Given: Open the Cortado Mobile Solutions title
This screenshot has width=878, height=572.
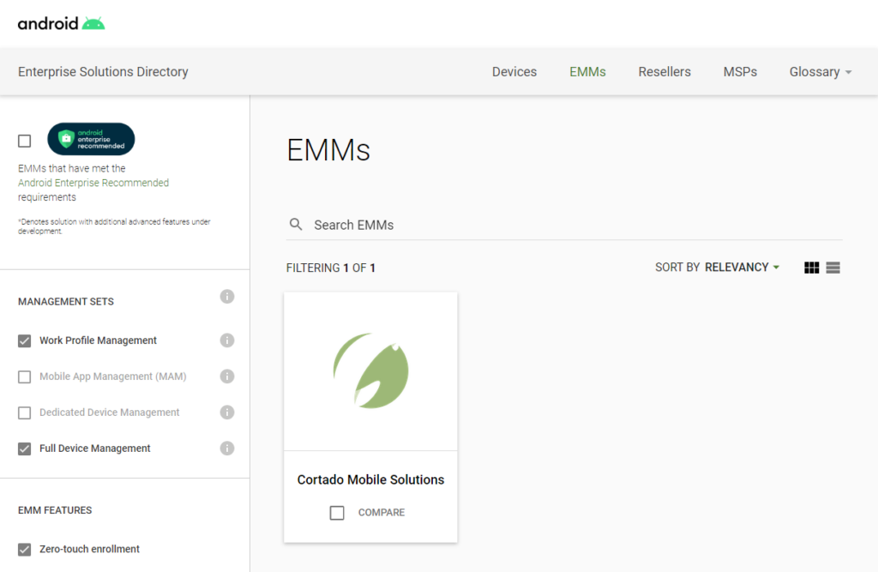Looking at the screenshot, I should pos(370,479).
